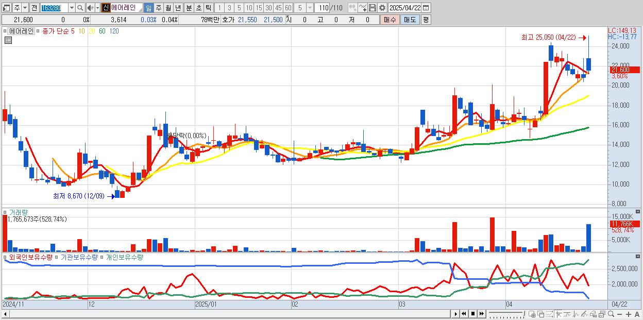Click the rewind playback button
This screenshot has width=643, height=320.
tap(464, 314)
